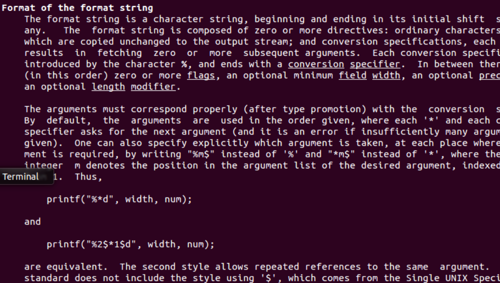Select the underlined "flags" term
Viewport: 500px width, 283px height.
[198, 75]
